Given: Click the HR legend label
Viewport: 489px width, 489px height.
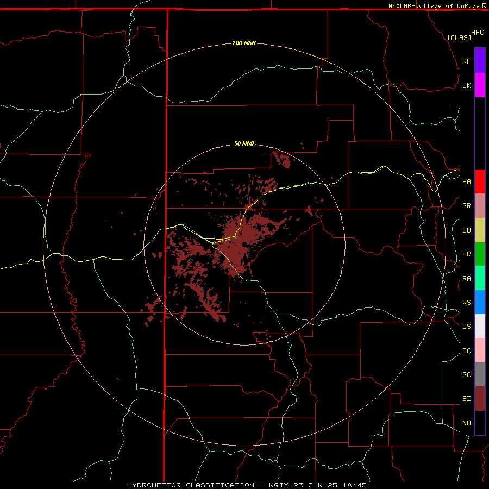Looking at the screenshot, I should pyautogui.click(x=466, y=254).
